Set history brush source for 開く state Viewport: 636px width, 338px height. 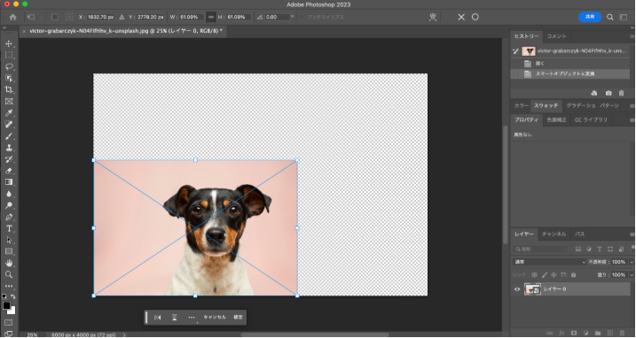(x=515, y=64)
